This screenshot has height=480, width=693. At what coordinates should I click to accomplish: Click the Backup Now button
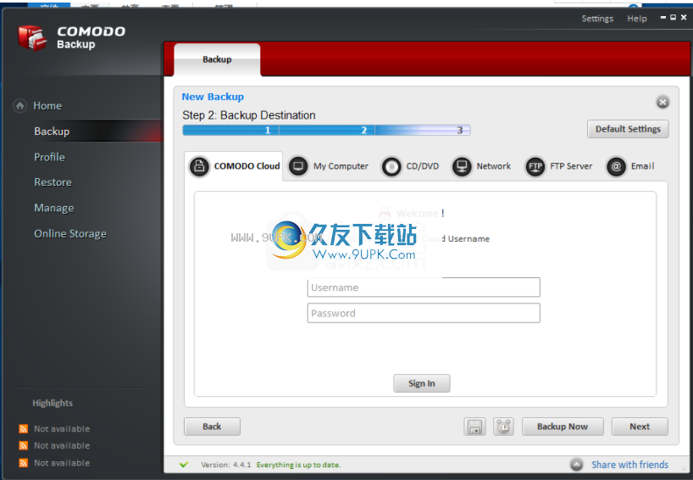click(x=563, y=427)
